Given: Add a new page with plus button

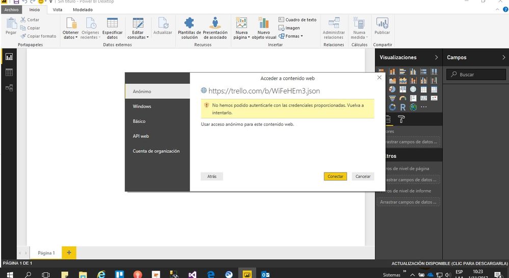Looking at the screenshot, I should [x=69, y=253].
